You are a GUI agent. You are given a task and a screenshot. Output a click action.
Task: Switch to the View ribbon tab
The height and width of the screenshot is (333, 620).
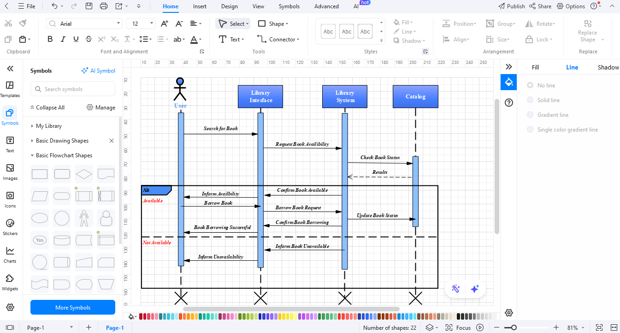[x=259, y=6]
